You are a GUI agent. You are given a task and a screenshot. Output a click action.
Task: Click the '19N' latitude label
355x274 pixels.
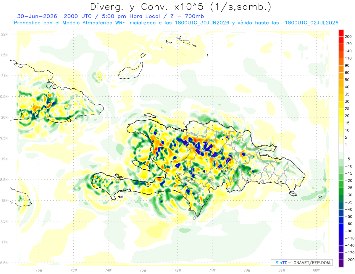click(x=4, y=159)
